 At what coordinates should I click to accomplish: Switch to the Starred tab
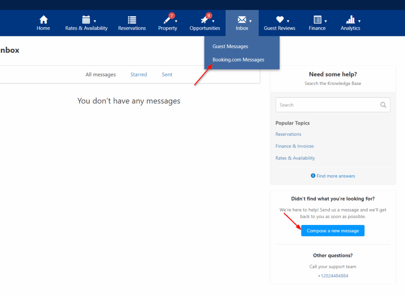tap(138, 74)
